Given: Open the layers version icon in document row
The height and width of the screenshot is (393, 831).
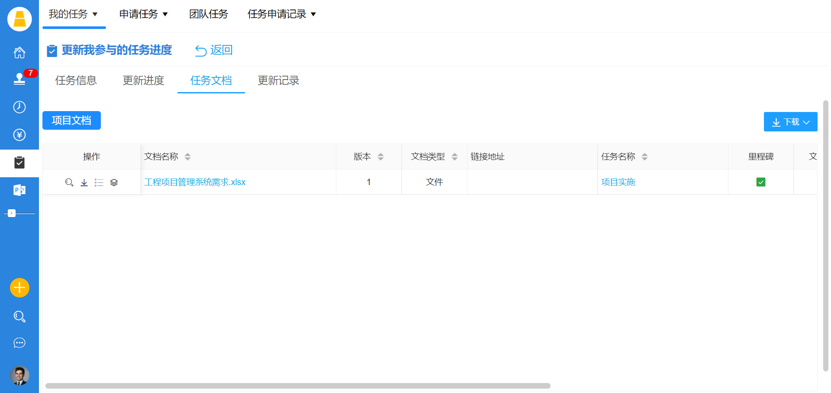Looking at the screenshot, I should [114, 182].
